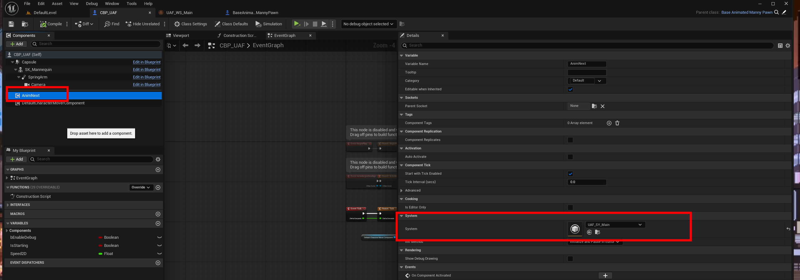Image resolution: width=800 pixels, height=280 pixels.
Task: Expand the Advanced section in Details
Action: [x=401, y=191]
